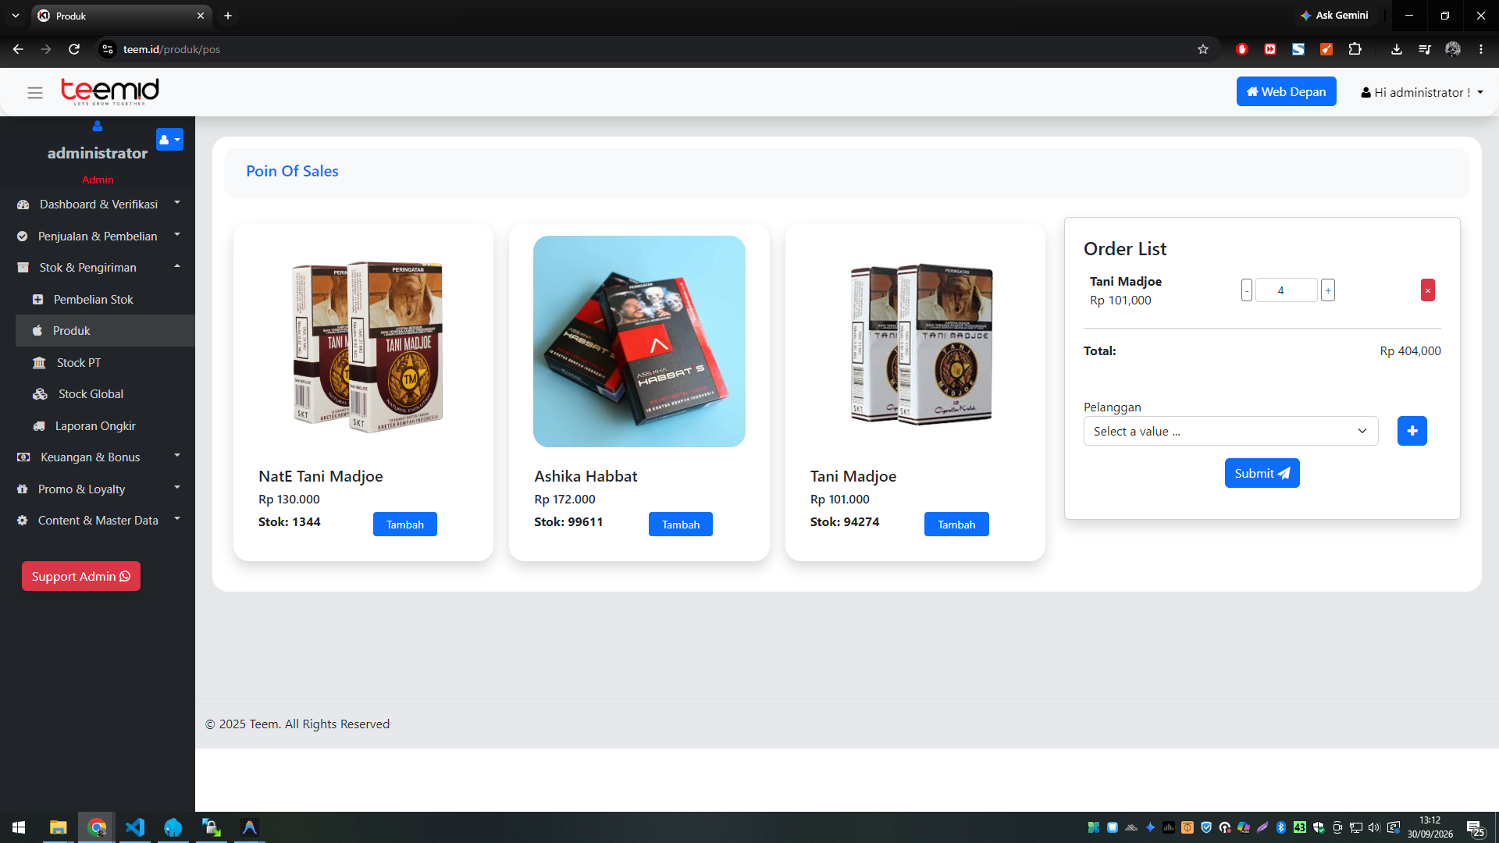
Task: Reload the browser page
Action: [74, 49]
